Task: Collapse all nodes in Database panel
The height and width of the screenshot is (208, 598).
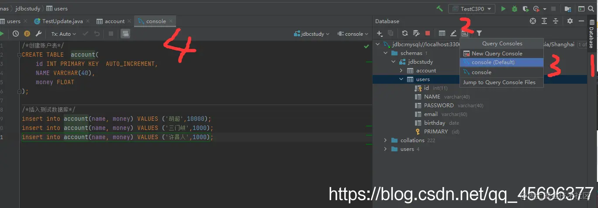Action: [556, 21]
